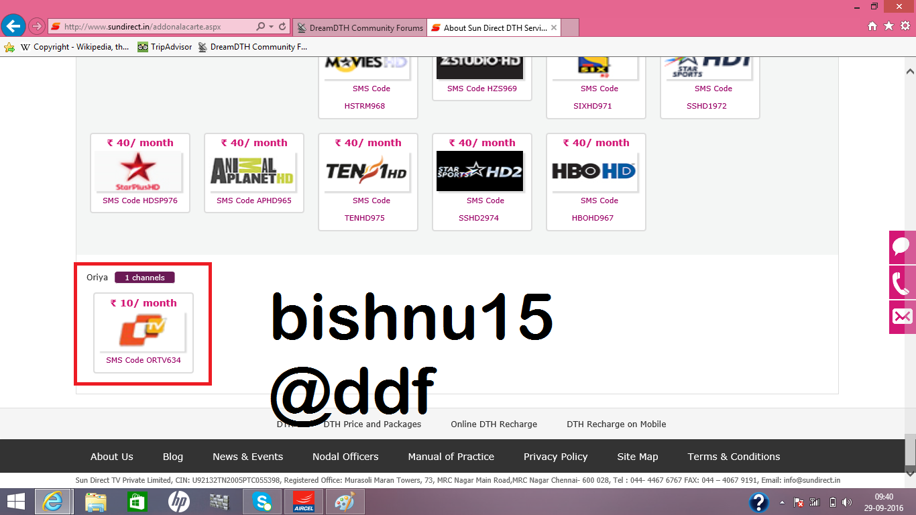This screenshot has height=515, width=916.
Task: Open DTH Recharge on Mobile link
Action: (616, 424)
